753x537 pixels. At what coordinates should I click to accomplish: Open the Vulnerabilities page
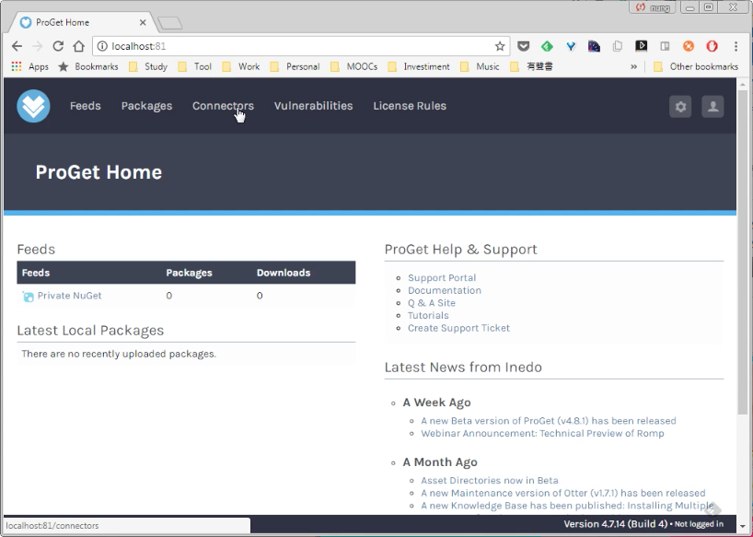313,106
